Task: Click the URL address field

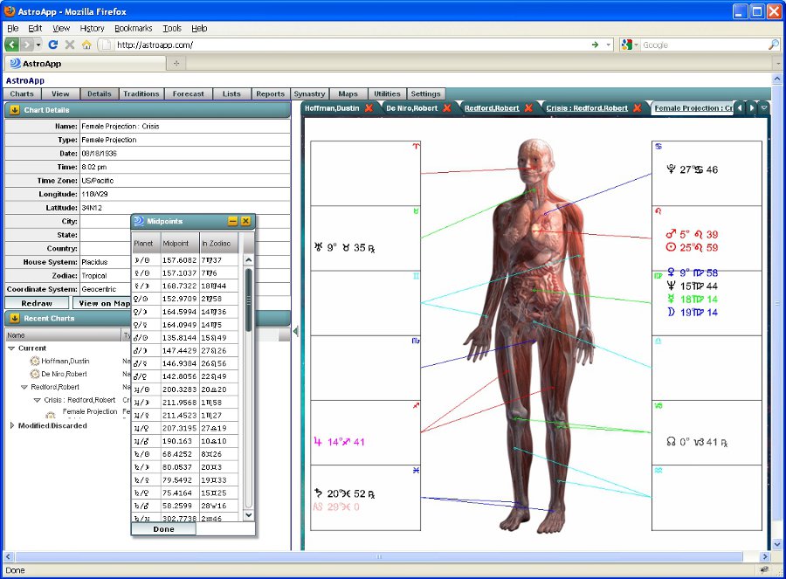Action: [x=351, y=45]
